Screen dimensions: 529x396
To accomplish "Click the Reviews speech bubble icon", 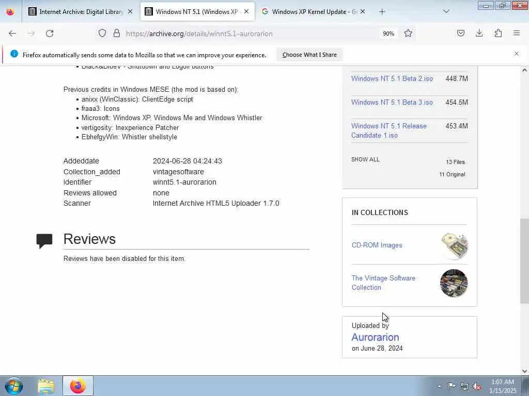I will [x=44, y=241].
